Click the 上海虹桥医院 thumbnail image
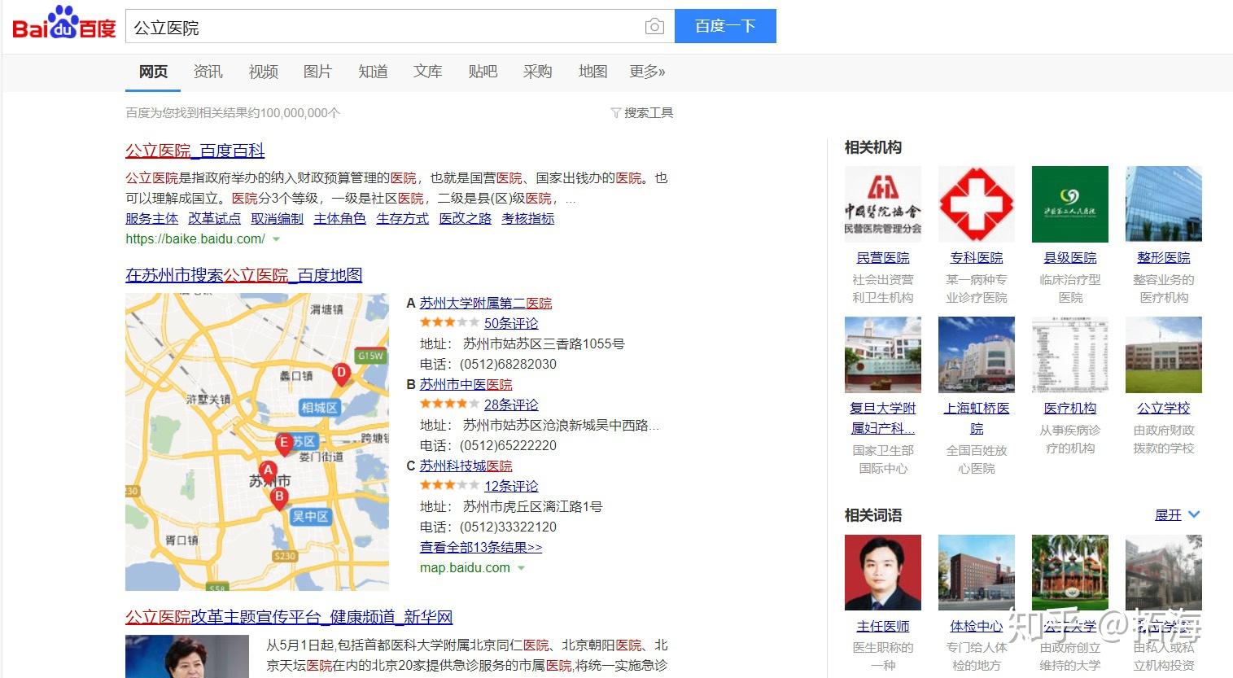The image size is (1233, 678). (977, 355)
